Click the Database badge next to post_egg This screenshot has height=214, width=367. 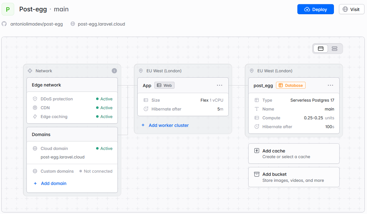tap(290, 85)
